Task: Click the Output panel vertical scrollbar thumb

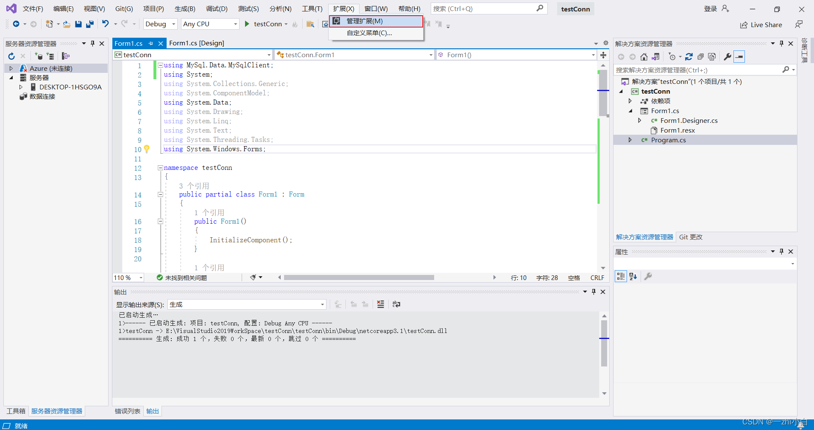Action: [x=604, y=344]
